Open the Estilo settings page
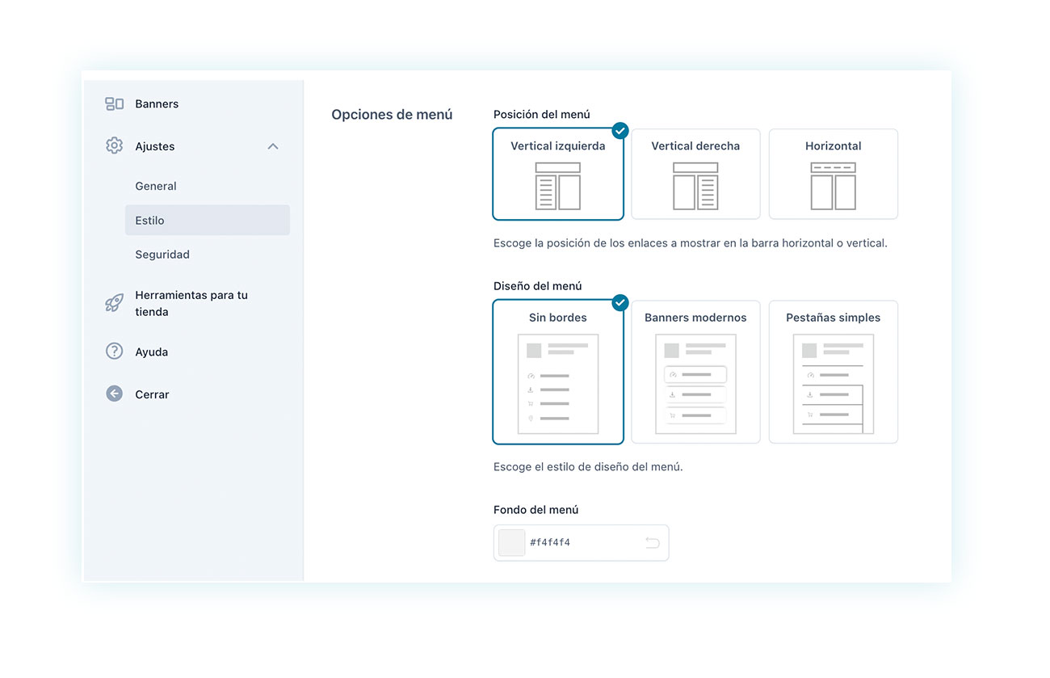 coord(208,220)
